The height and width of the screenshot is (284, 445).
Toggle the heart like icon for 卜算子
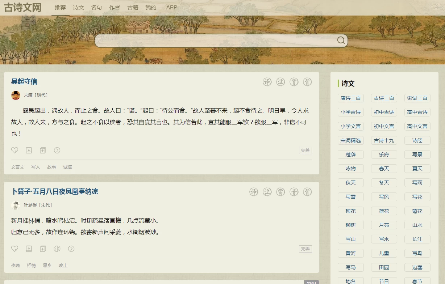point(15,249)
